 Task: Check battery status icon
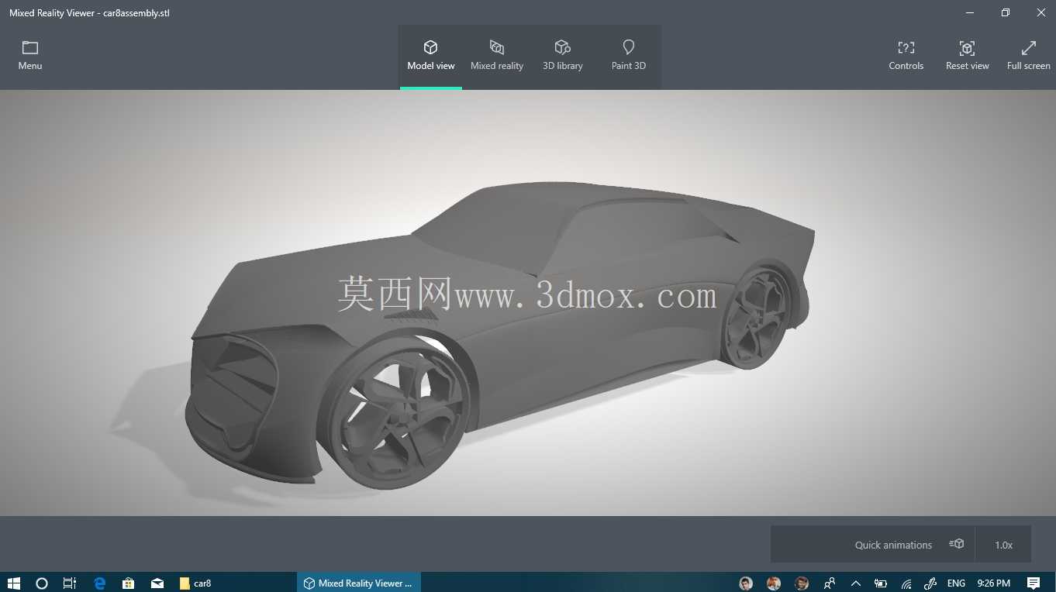(881, 583)
